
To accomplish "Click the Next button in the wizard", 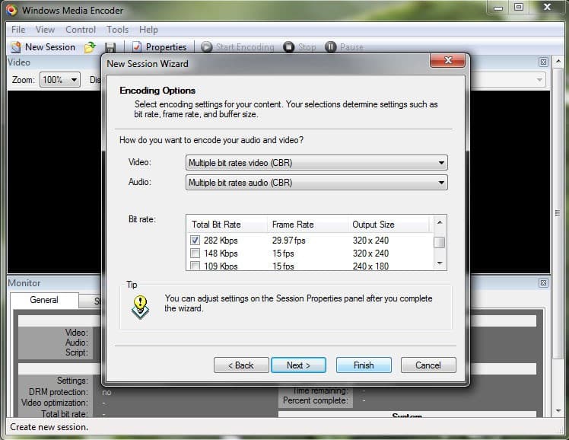I will click(298, 365).
